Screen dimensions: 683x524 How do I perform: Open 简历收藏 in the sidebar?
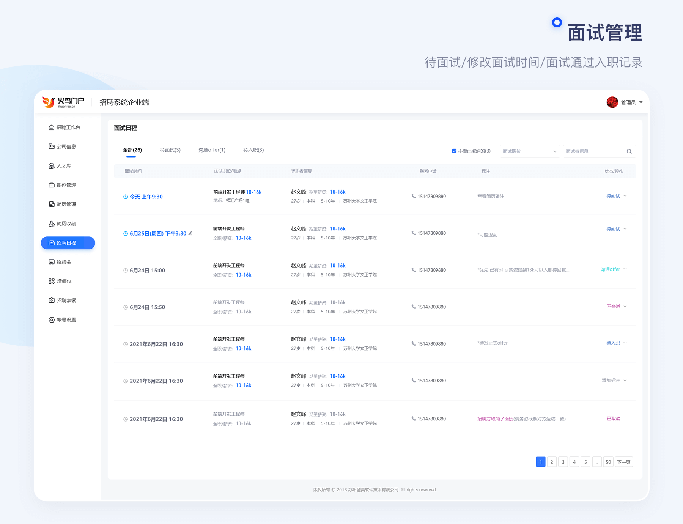[x=63, y=223]
